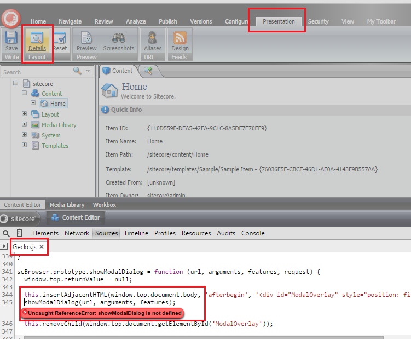Open the Preview icon
The width and height of the screenshot is (411, 339).
pyautogui.click(x=86, y=38)
